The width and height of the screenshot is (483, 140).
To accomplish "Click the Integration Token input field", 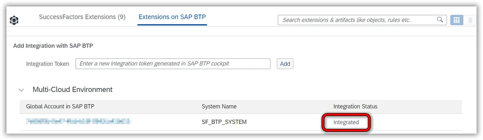I will [x=173, y=64].
